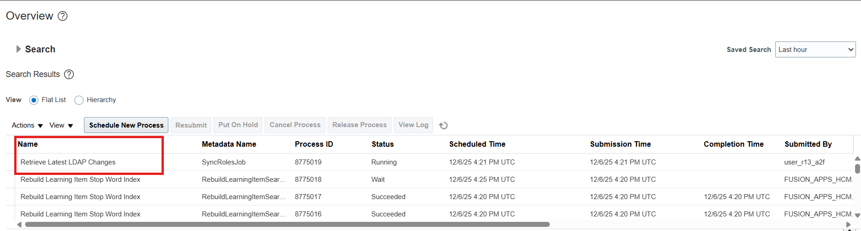Click the Cancel Process button

coord(295,125)
